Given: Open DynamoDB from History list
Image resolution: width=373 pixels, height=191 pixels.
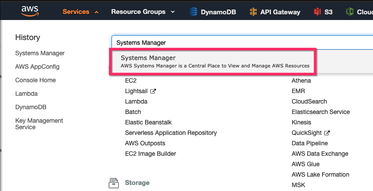Looking at the screenshot, I should (x=31, y=107).
